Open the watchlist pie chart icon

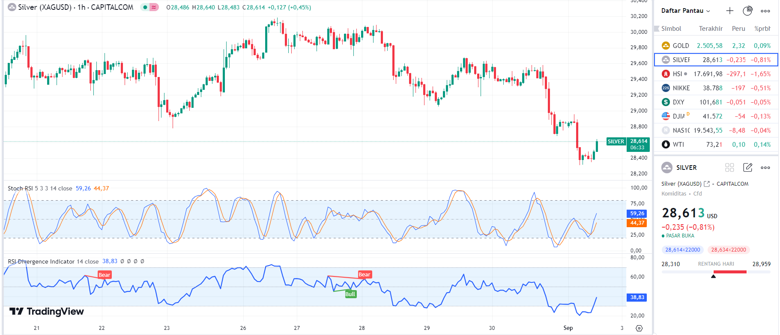747,11
